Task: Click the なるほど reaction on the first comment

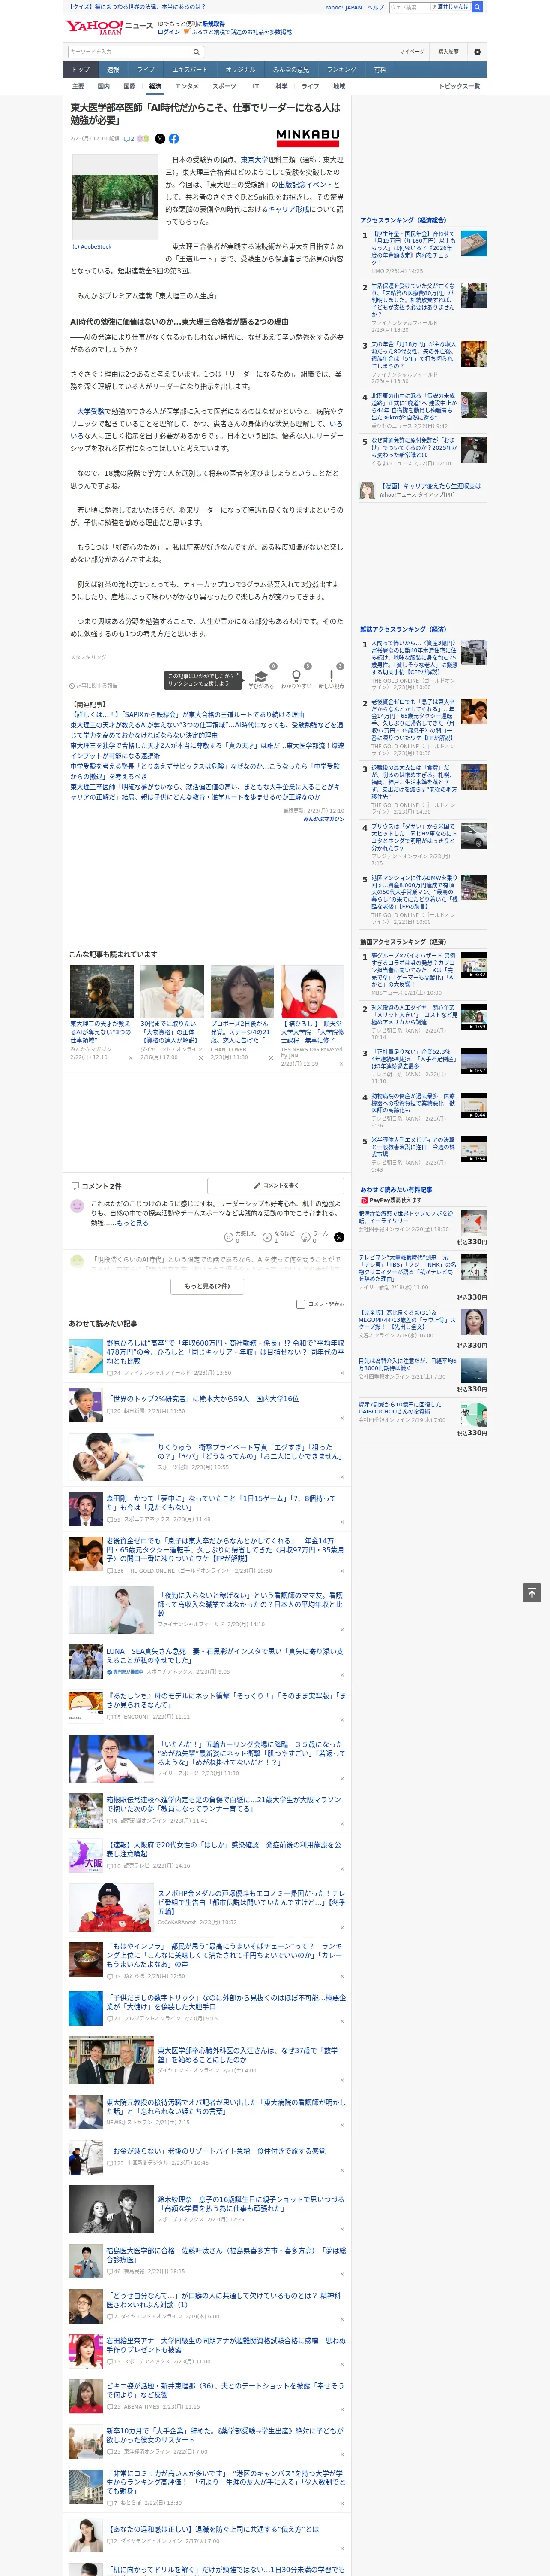Action: pyautogui.click(x=278, y=1237)
